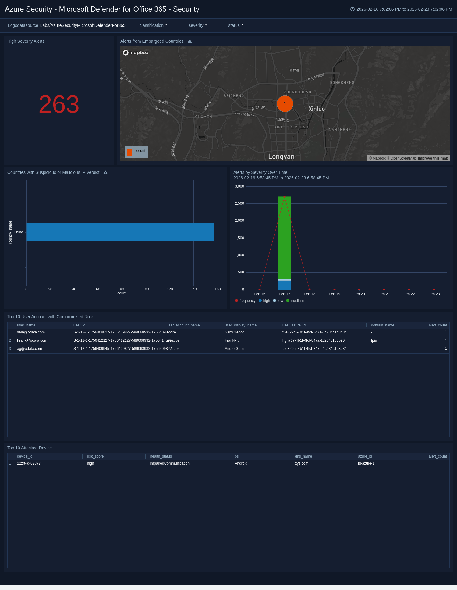Viewport: 457px width, 590px height.
Task: Sort by the user_name column header
Action: pyautogui.click(x=26, y=325)
